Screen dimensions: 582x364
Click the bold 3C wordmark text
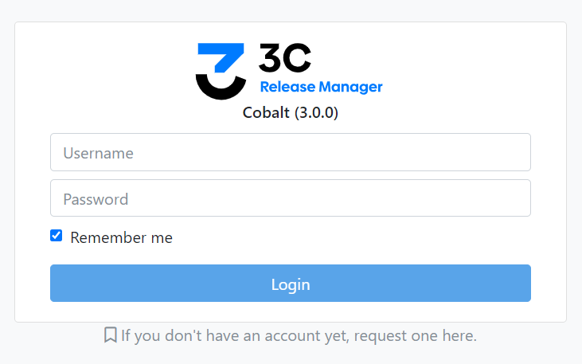click(x=285, y=57)
